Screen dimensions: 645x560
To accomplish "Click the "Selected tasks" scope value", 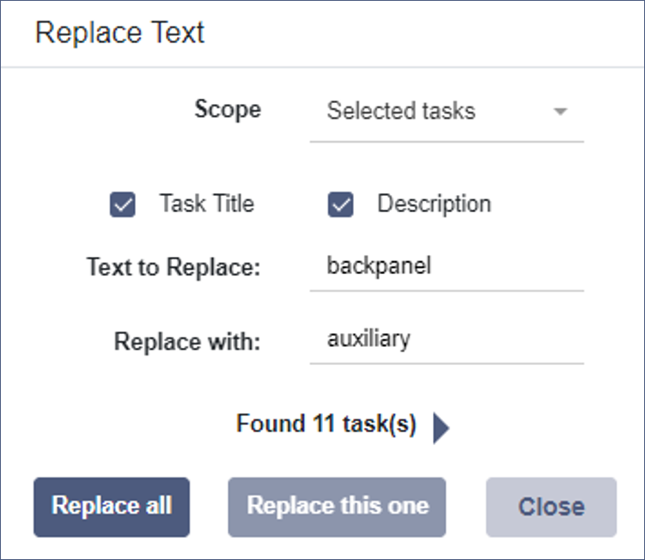I will coord(401,111).
